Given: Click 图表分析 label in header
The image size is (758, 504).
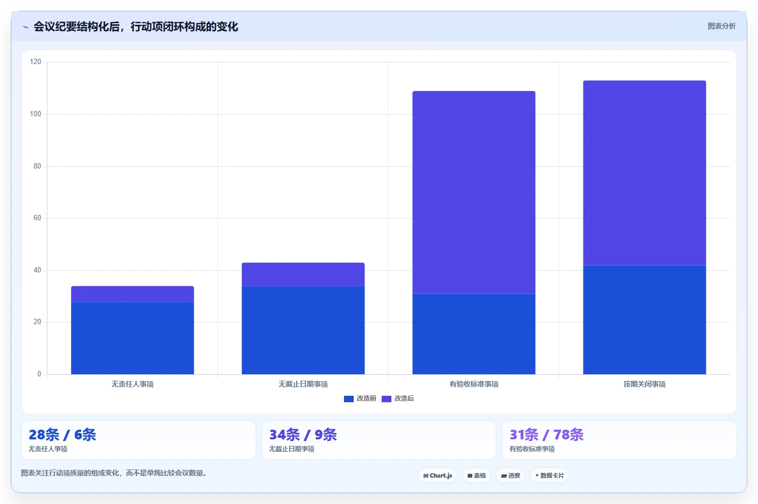Looking at the screenshot, I should point(721,26).
